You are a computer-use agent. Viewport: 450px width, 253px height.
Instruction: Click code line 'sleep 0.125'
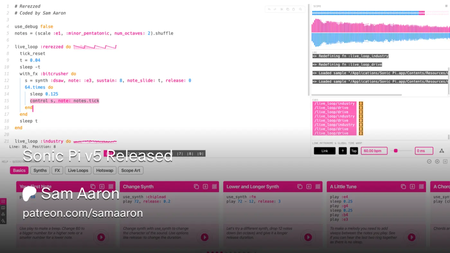point(44,94)
